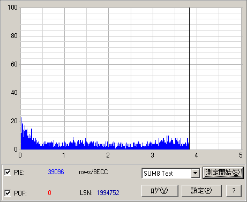
Task: Click the x-axis label 4
Action: coord(196,155)
